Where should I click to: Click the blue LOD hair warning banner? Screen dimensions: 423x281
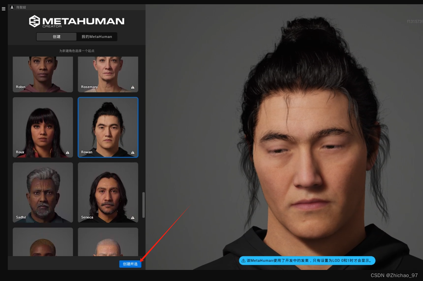[307, 260]
